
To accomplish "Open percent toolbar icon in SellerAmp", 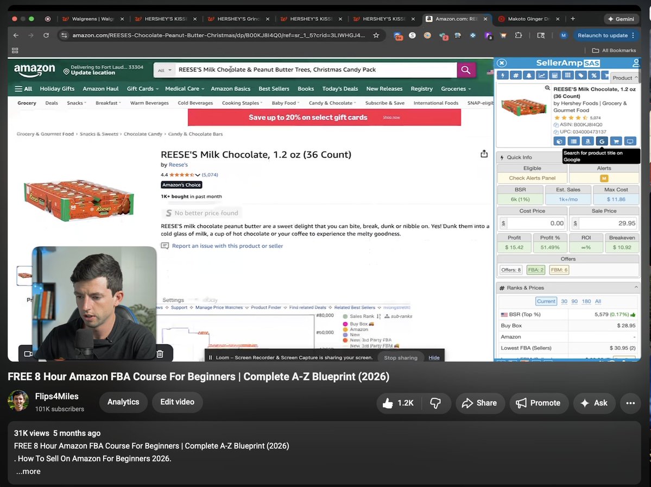I will [x=593, y=75].
